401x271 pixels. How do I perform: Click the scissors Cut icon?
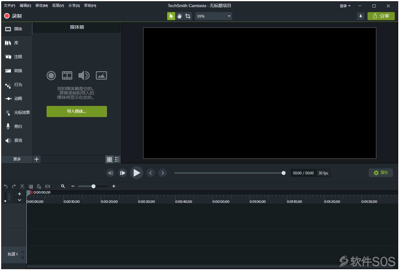(x=22, y=186)
